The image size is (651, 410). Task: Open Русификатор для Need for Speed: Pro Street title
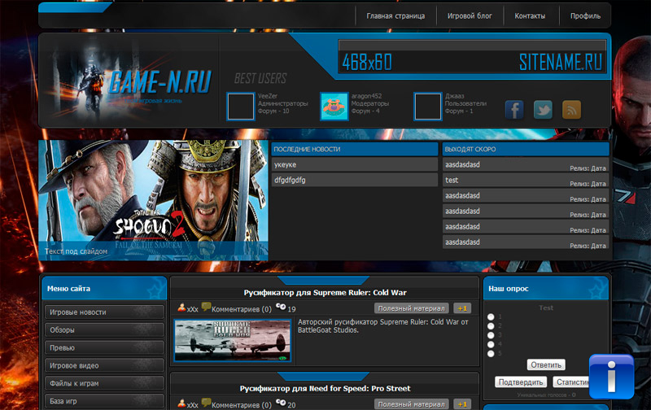325,388
